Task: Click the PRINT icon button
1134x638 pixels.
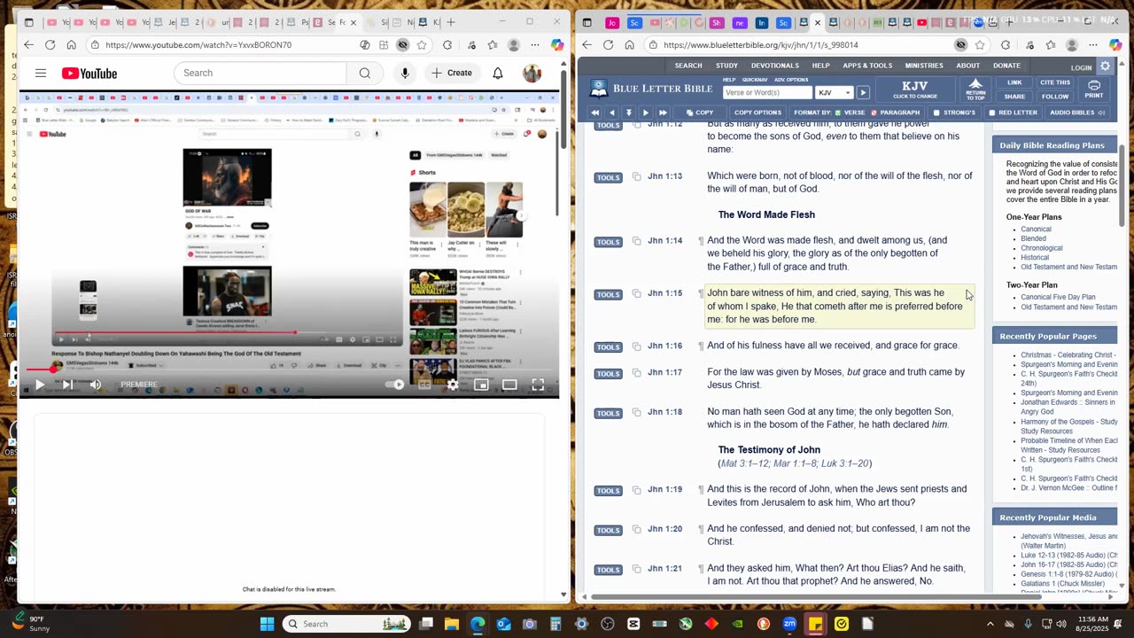Action: 1094,89
